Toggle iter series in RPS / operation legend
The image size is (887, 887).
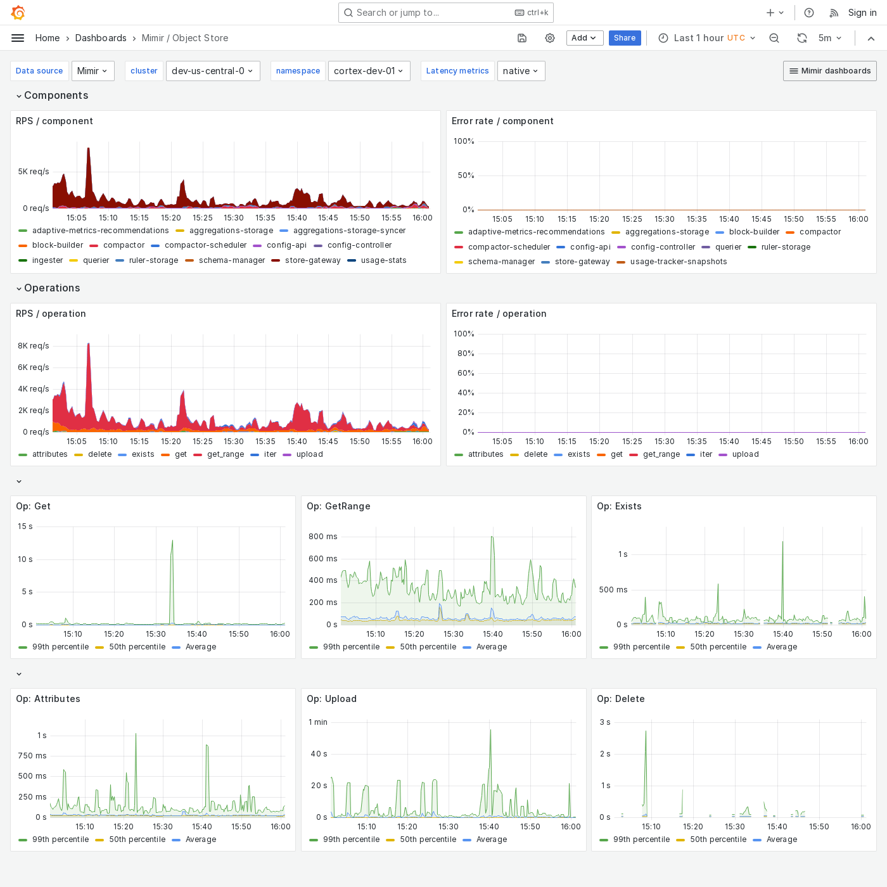pos(270,454)
